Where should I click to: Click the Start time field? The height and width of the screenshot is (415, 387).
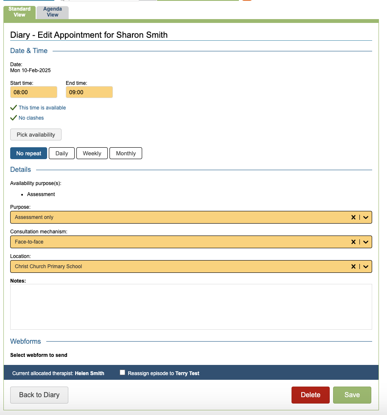pos(34,92)
